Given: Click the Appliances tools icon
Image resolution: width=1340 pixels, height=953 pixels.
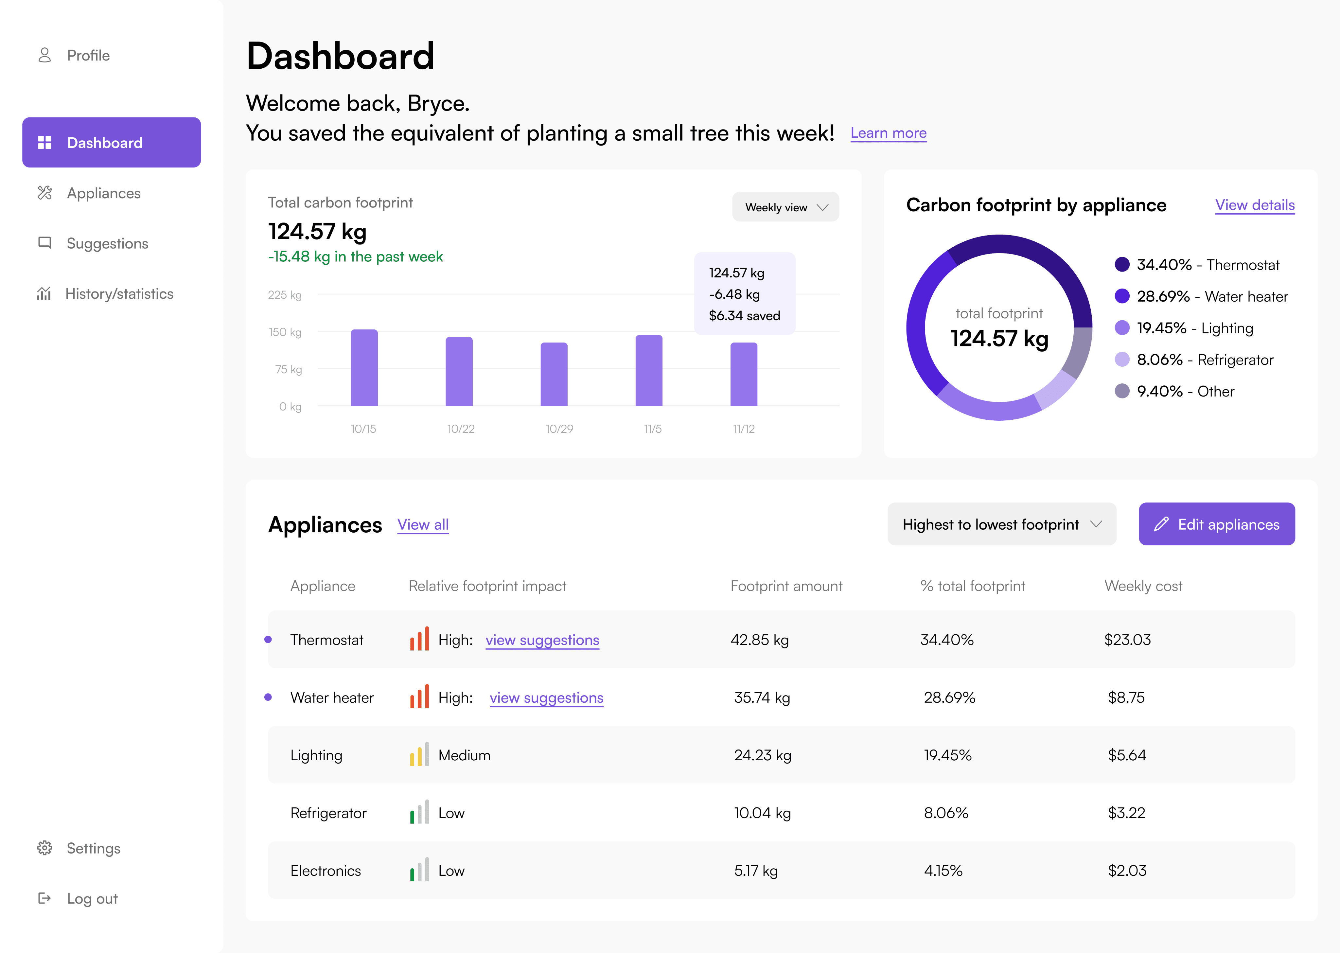Looking at the screenshot, I should (x=44, y=193).
